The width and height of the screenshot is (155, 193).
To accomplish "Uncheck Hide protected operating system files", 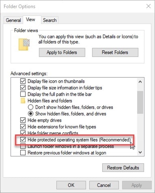I will tap(23, 140).
